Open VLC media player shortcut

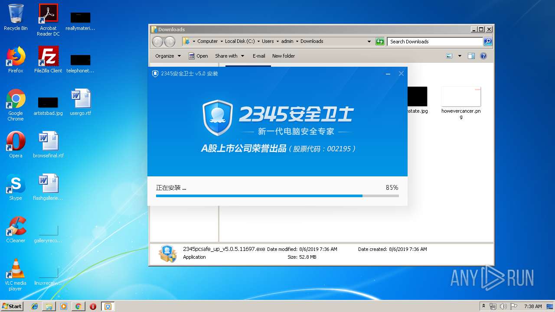point(16,275)
